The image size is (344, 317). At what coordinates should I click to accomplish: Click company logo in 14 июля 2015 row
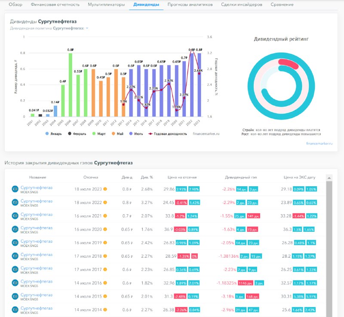[x=15, y=296]
